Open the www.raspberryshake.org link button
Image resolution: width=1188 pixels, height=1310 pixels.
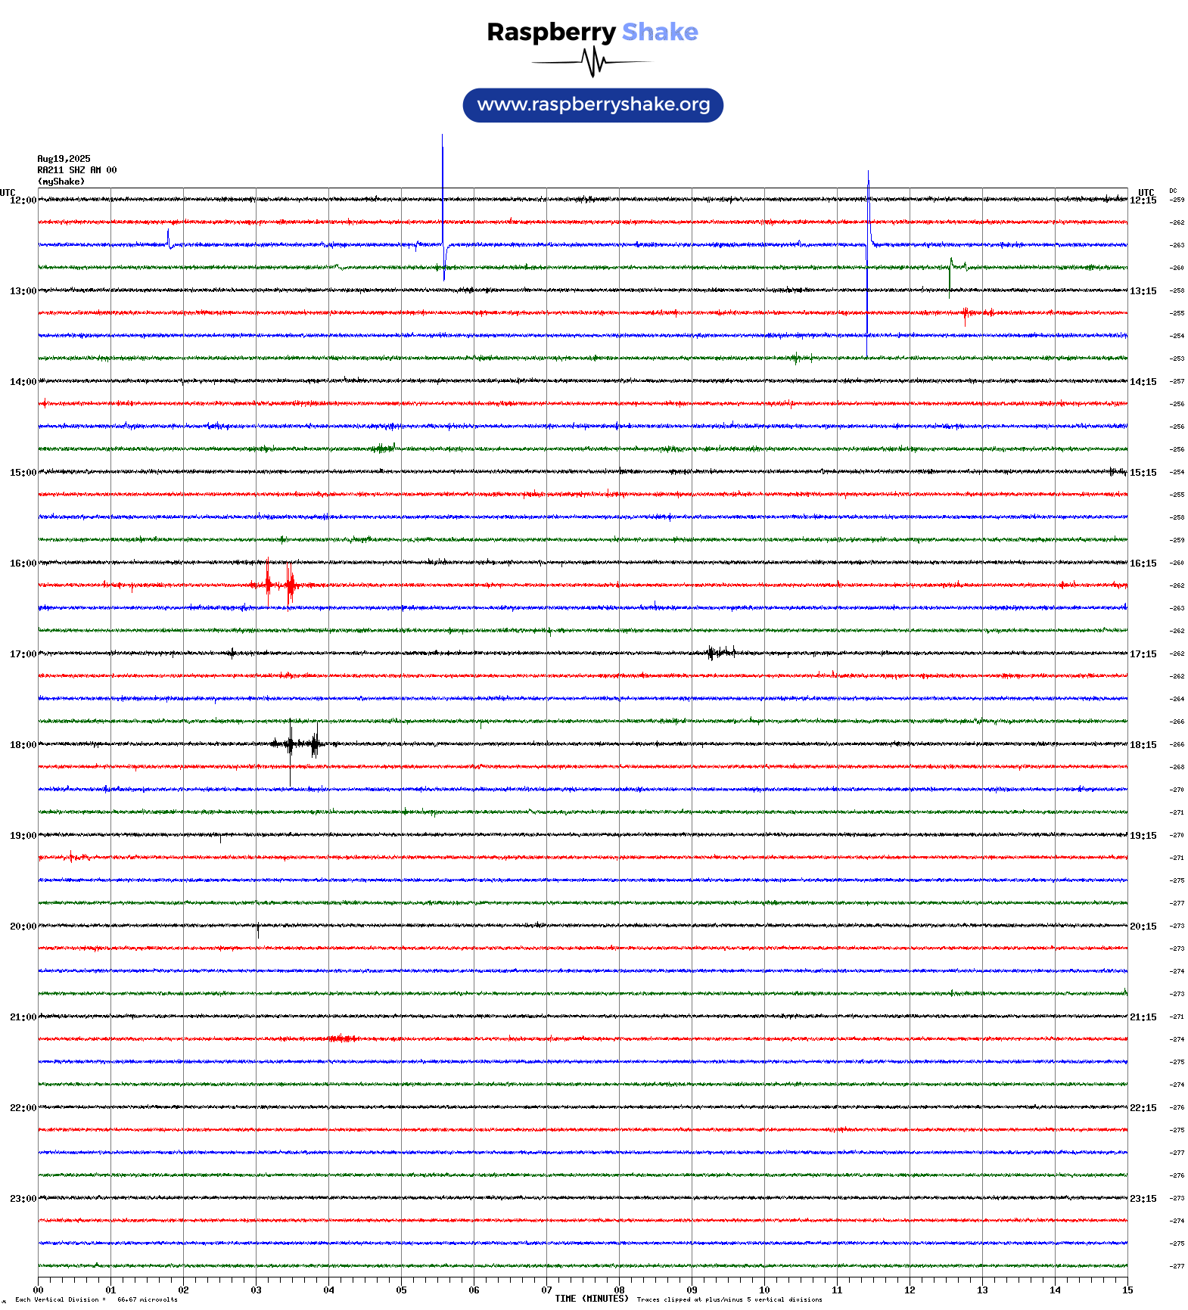point(592,105)
